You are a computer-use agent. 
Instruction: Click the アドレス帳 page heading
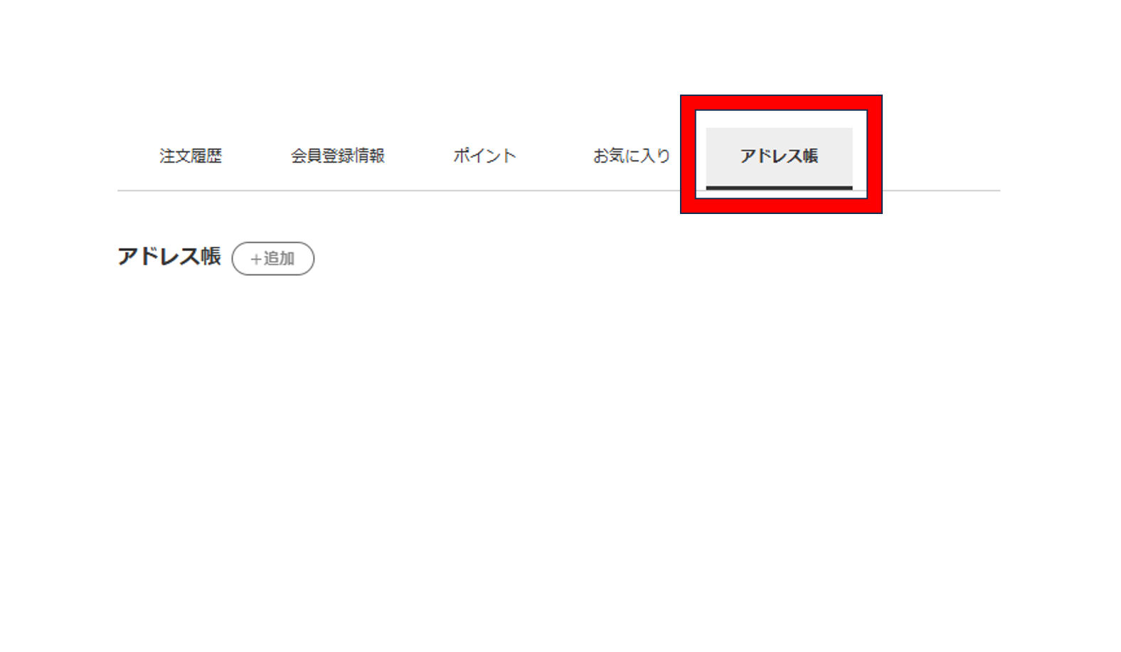coord(169,257)
